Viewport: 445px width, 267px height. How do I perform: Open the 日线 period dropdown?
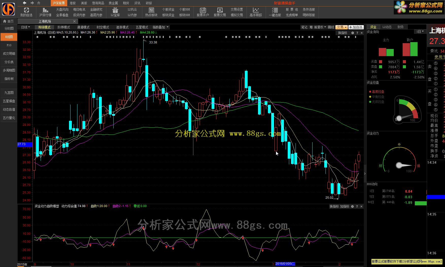pyautogui.click(x=25, y=27)
